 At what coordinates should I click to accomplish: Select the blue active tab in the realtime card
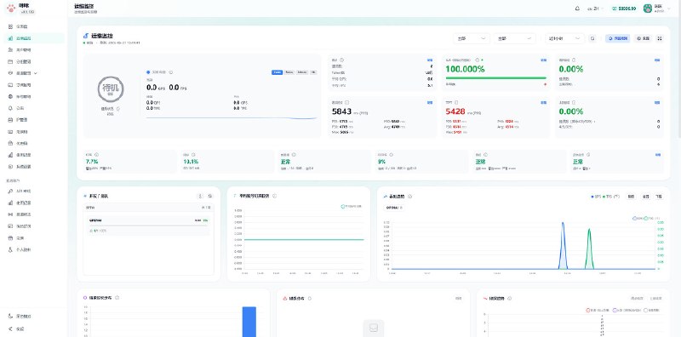pyautogui.click(x=278, y=72)
